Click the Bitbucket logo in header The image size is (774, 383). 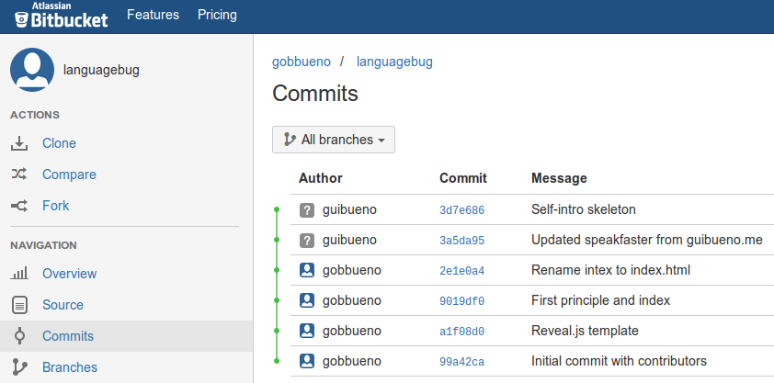[x=62, y=16]
